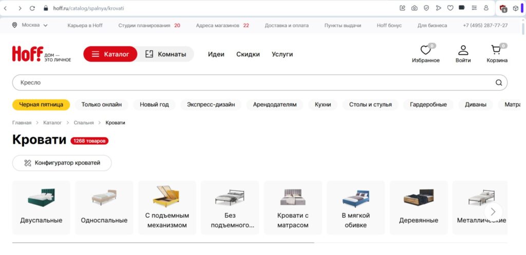Open the Избранное favorites heart icon
526x255 pixels.
(425, 51)
